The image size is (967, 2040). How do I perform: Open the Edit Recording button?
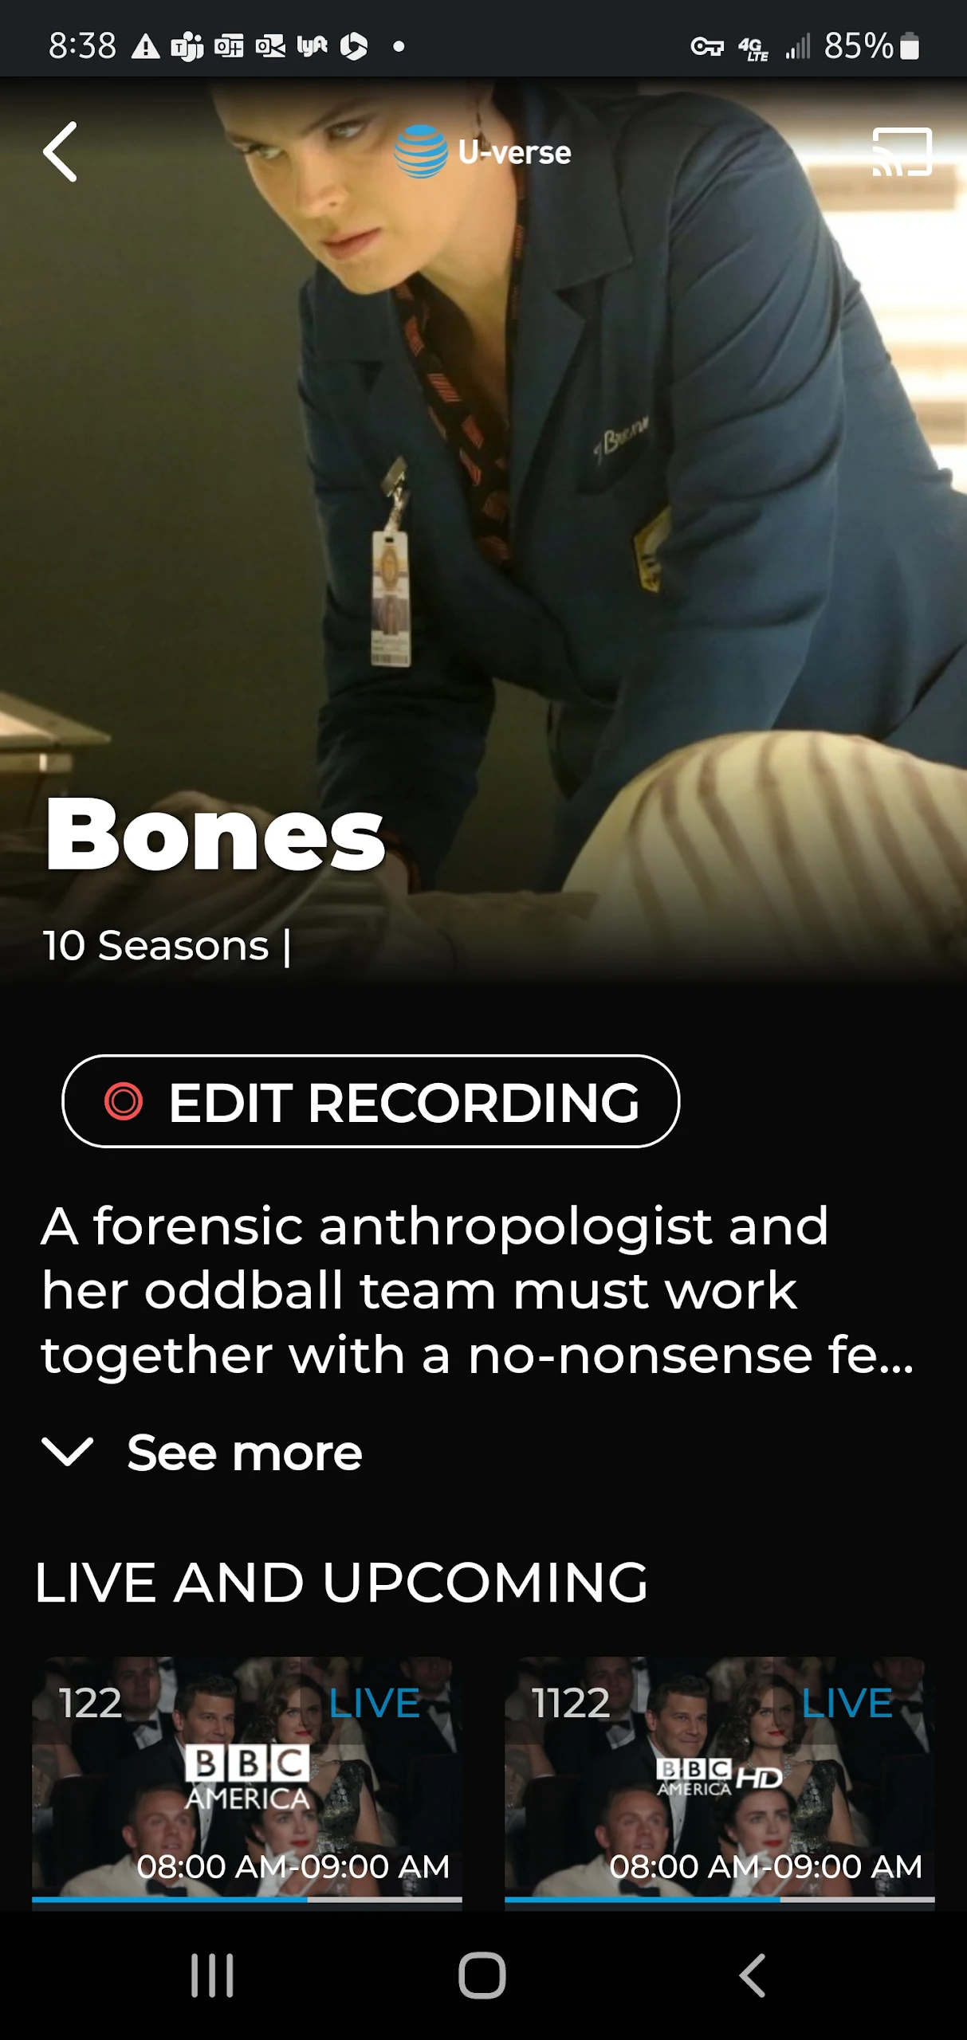click(371, 1102)
